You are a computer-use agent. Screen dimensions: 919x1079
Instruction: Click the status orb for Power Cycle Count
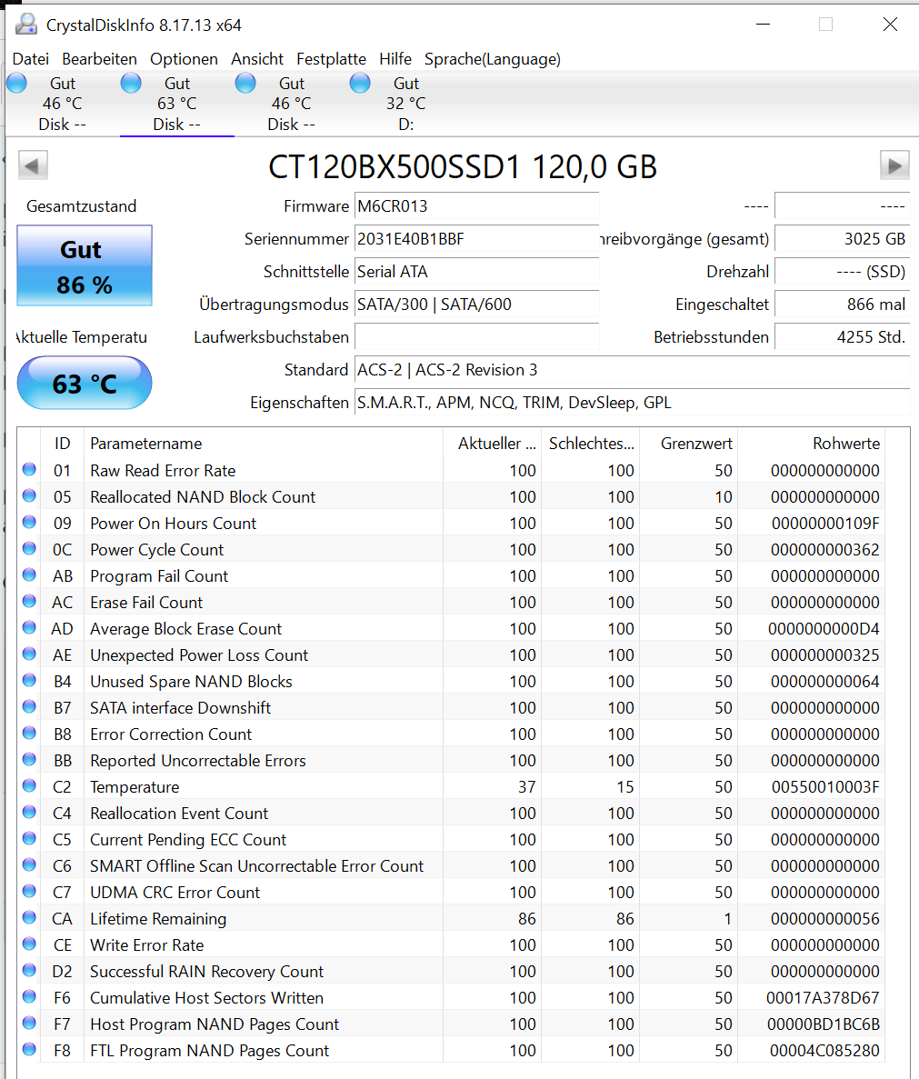(29, 548)
